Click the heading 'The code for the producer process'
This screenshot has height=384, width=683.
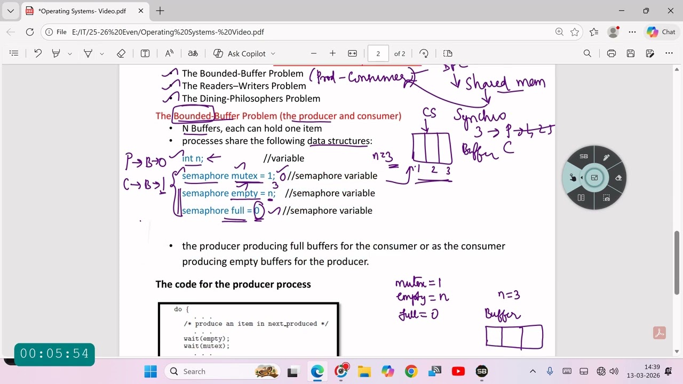pyautogui.click(x=233, y=284)
